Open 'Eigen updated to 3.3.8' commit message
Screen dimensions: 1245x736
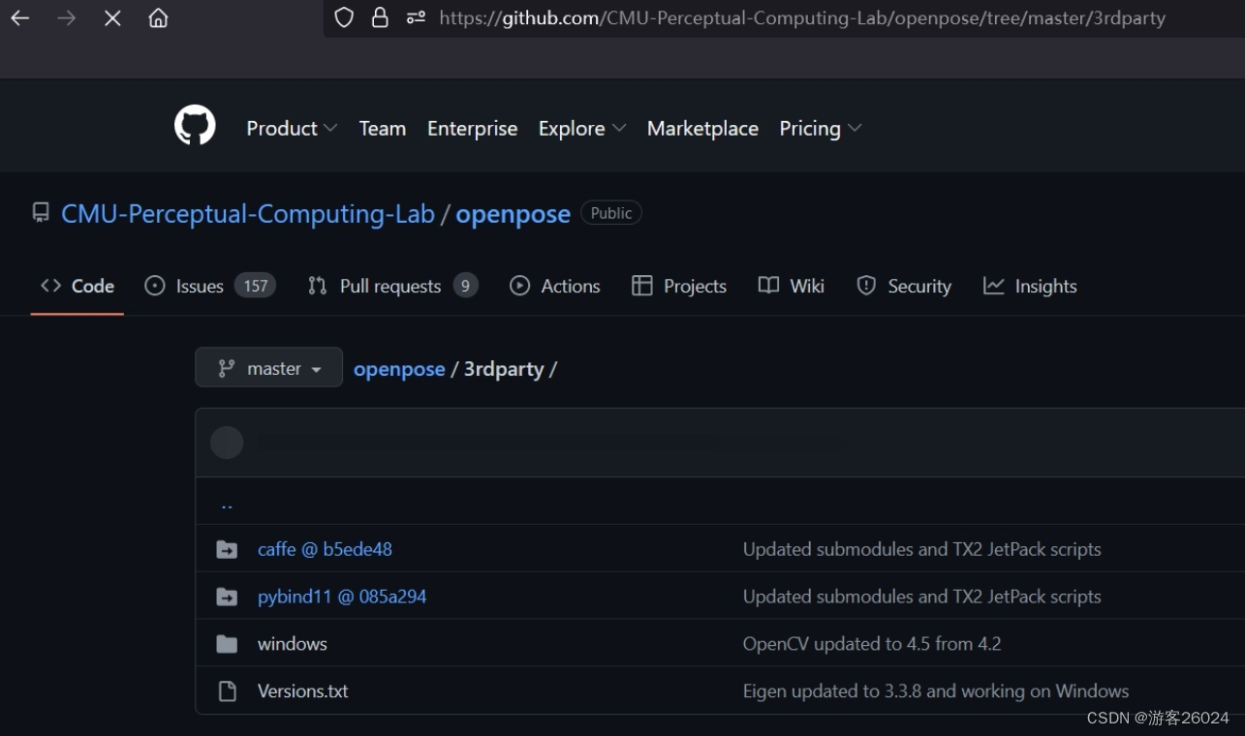[x=936, y=691]
